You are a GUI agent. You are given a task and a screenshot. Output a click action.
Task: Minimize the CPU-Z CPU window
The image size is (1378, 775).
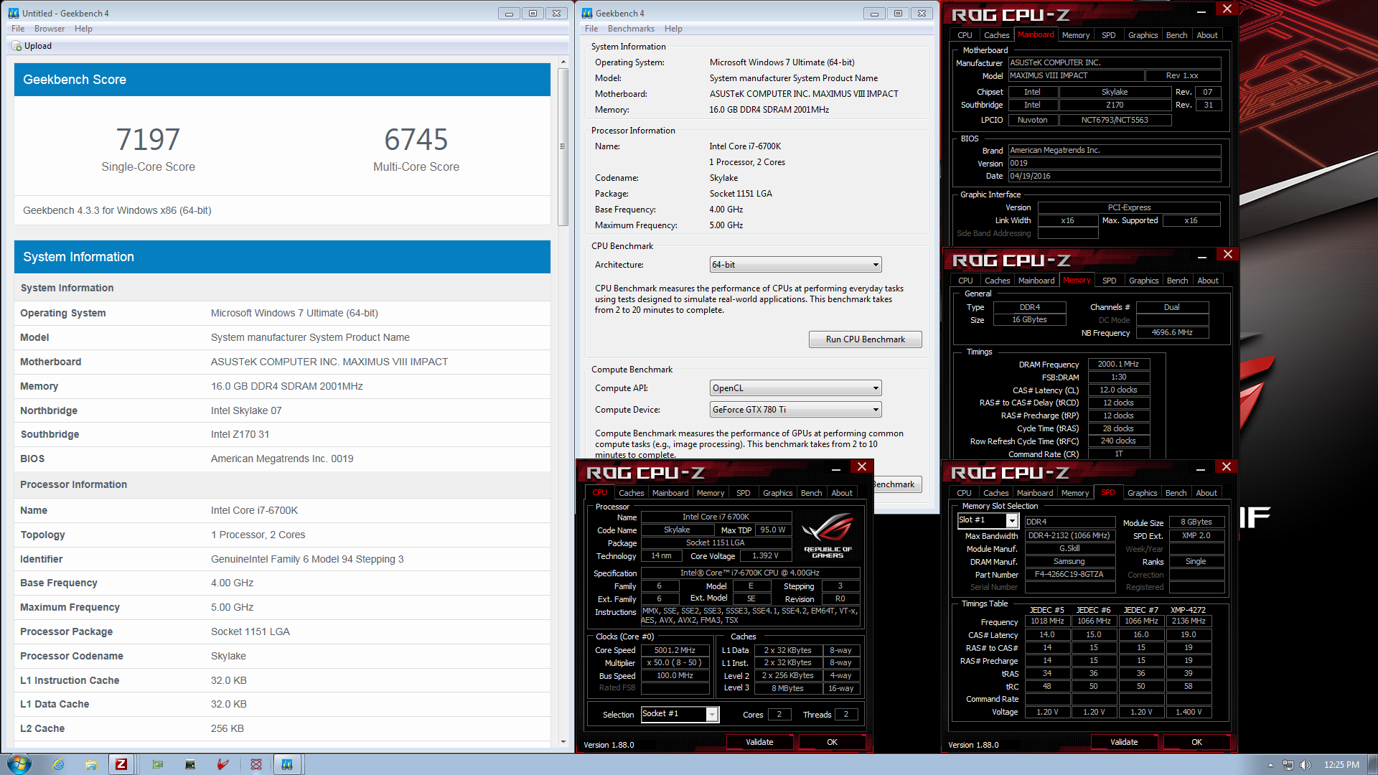[836, 469]
